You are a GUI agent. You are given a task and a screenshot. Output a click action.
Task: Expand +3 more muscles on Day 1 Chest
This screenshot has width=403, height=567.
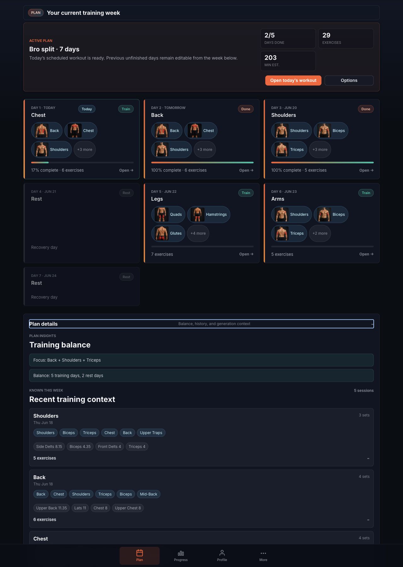click(85, 149)
